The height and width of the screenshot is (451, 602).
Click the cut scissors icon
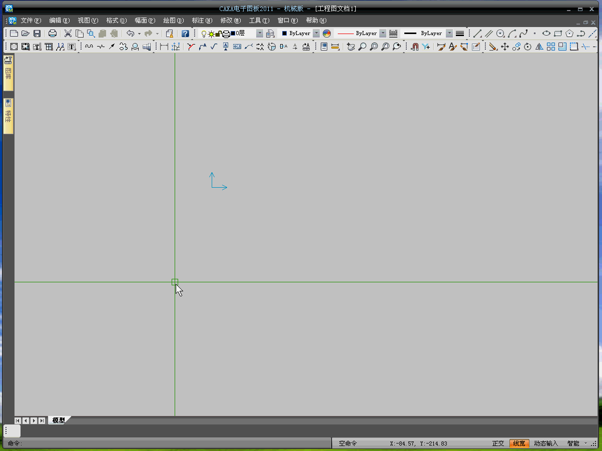pyautogui.click(x=68, y=34)
